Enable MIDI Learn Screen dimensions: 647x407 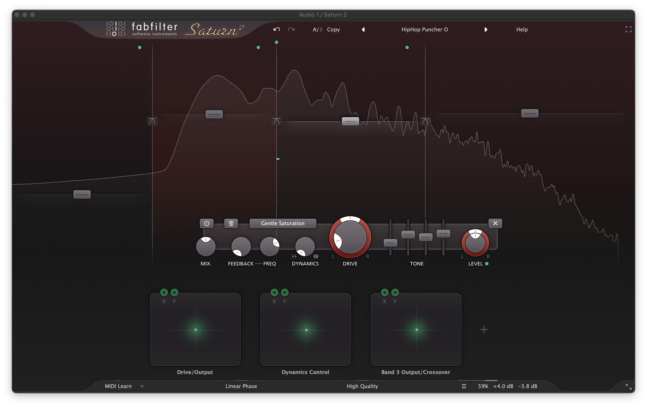click(118, 386)
